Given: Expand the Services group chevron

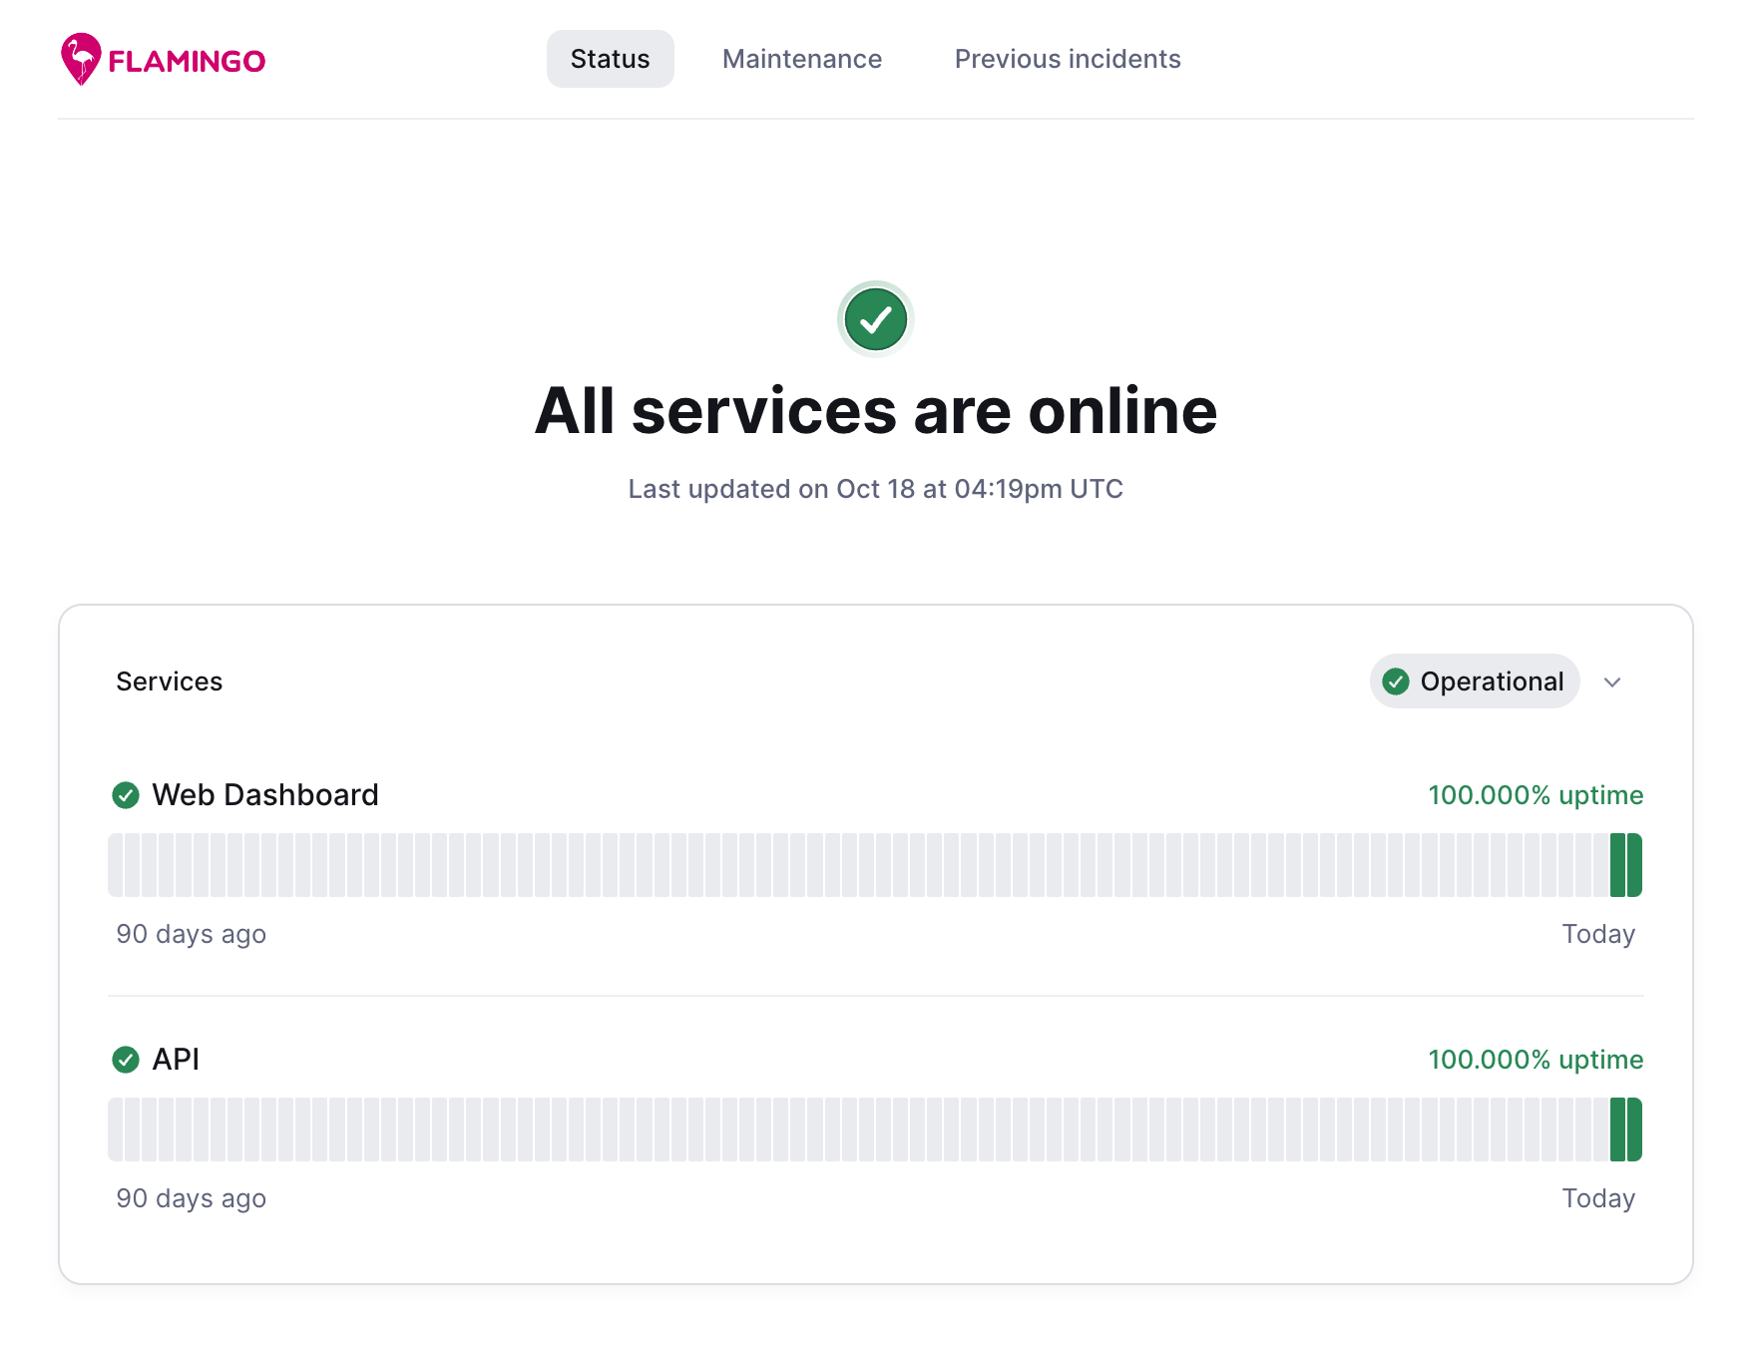Looking at the screenshot, I should click(x=1611, y=682).
